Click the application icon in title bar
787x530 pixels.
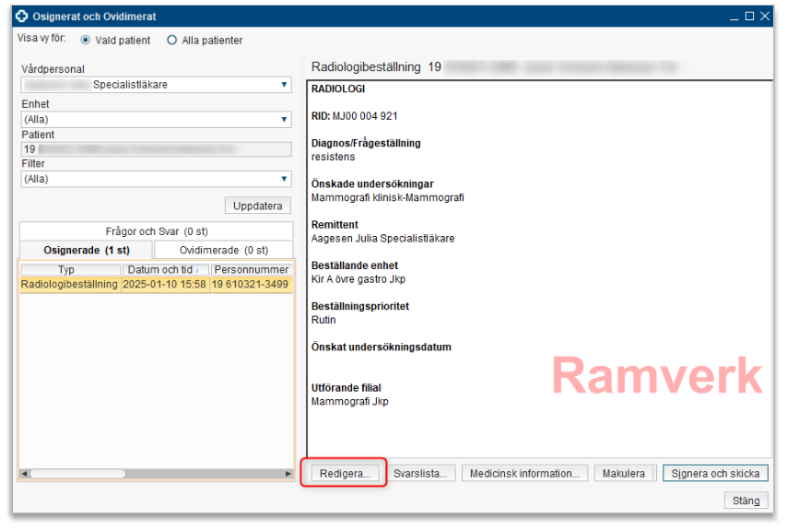tap(22, 16)
